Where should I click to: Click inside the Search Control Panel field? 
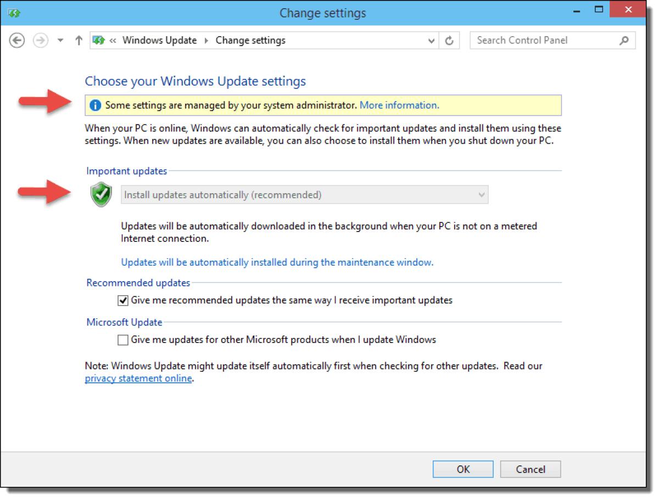544,40
